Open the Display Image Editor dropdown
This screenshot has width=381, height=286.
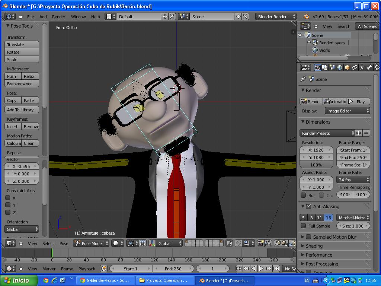point(347,111)
